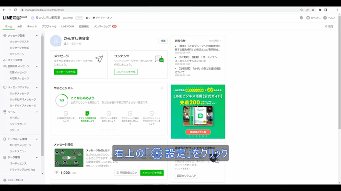This screenshot has width=341, height=191.
Task: Click the browser forward arrow
Action: pyautogui.click(x=10, y=10)
